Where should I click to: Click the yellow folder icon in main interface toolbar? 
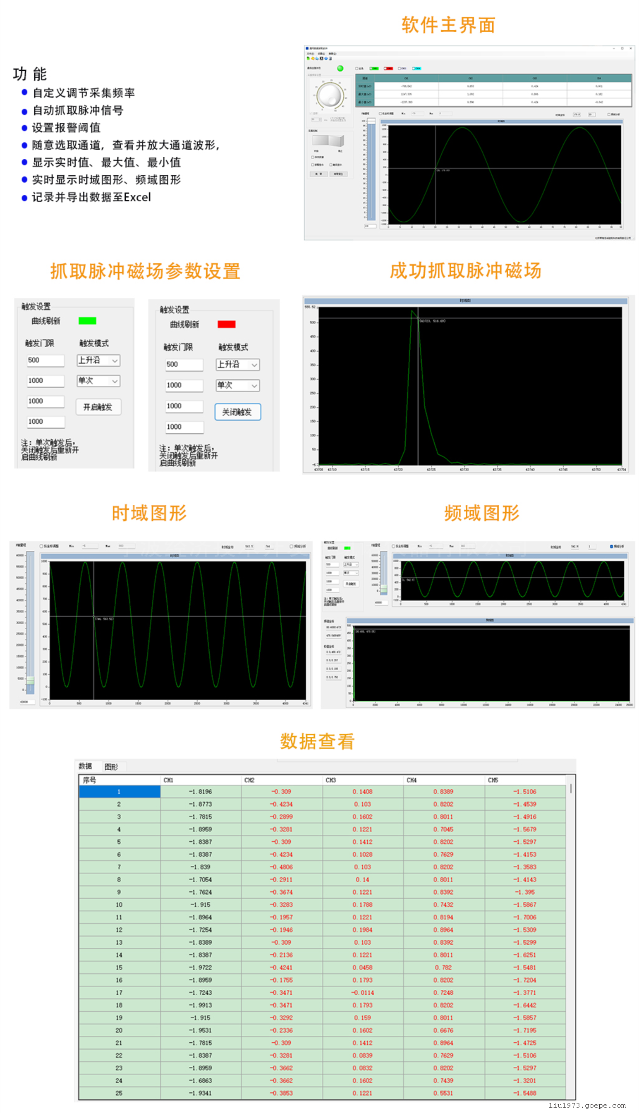click(313, 58)
